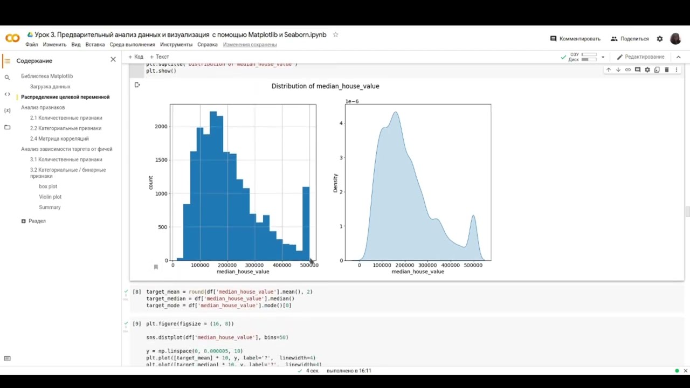Click the Поделиться button
Screen dimensions: 690x388
(x=630, y=39)
